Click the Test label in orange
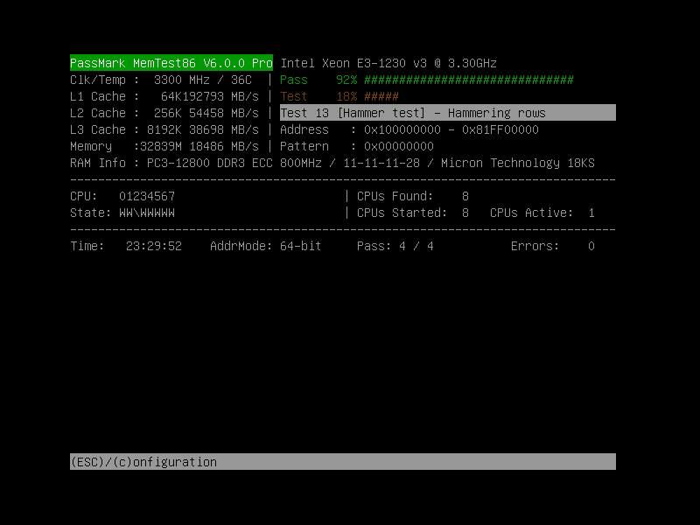This screenshot has height=525, width=700. (x=294, y=96)
